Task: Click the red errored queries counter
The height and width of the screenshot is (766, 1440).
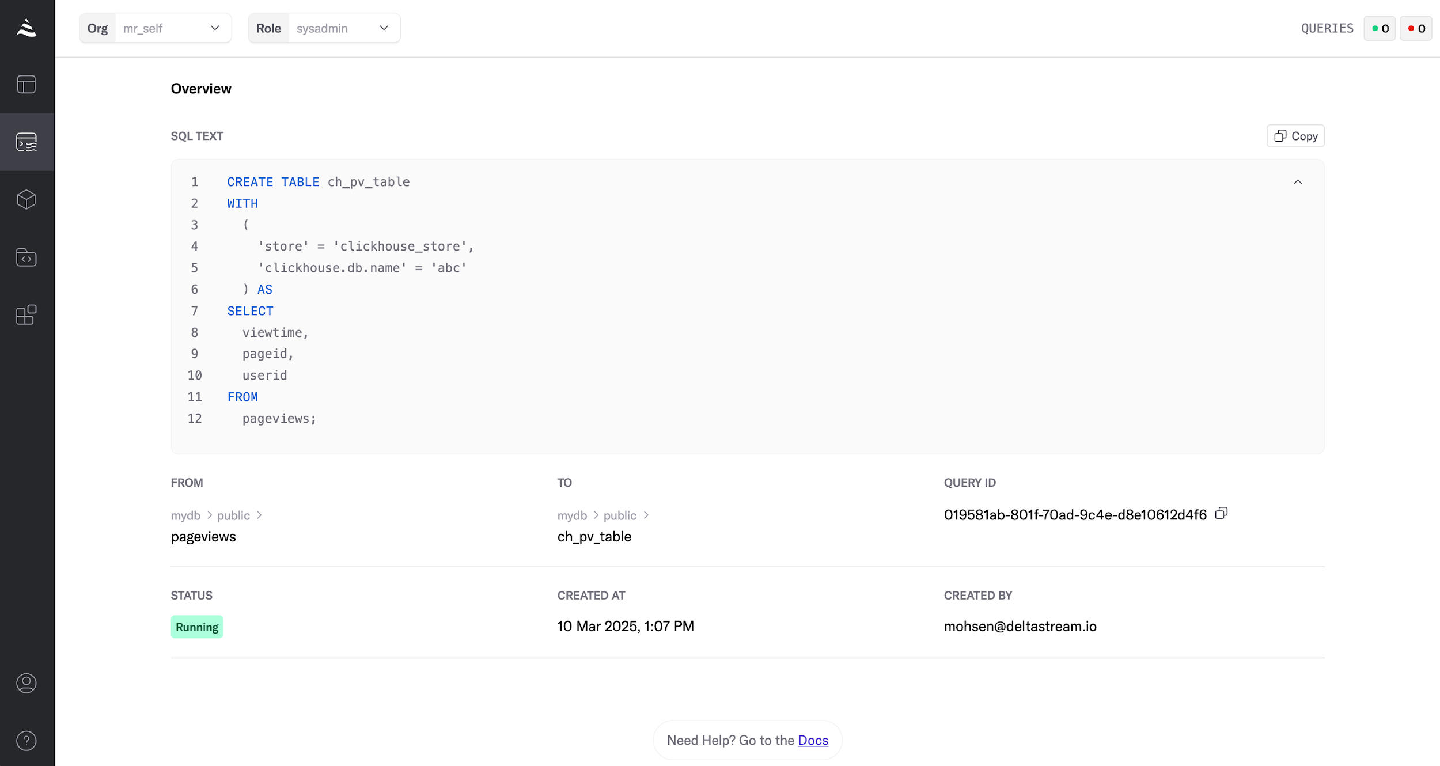Action: pyautogui.click(x=1416, y=28)
